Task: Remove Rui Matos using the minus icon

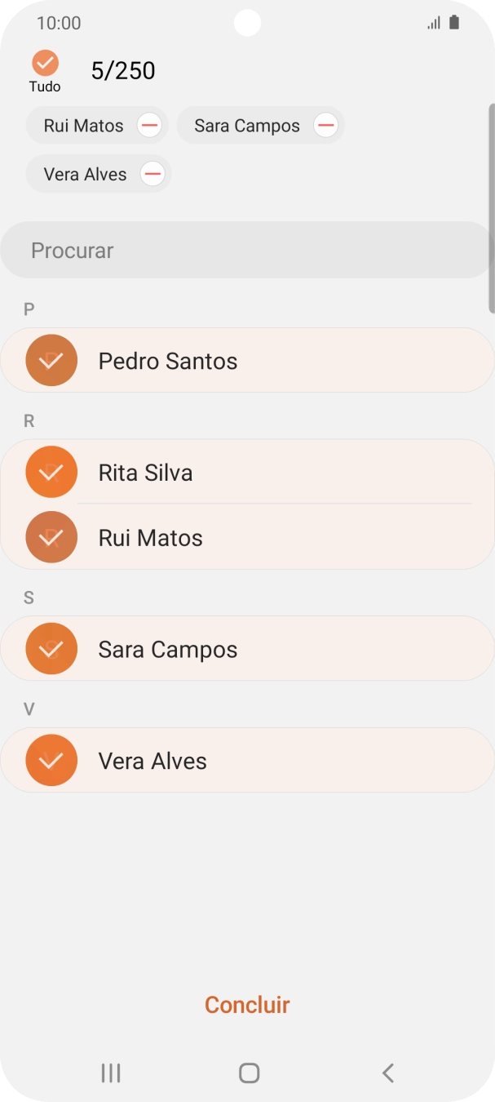Action: click(150, 125)
